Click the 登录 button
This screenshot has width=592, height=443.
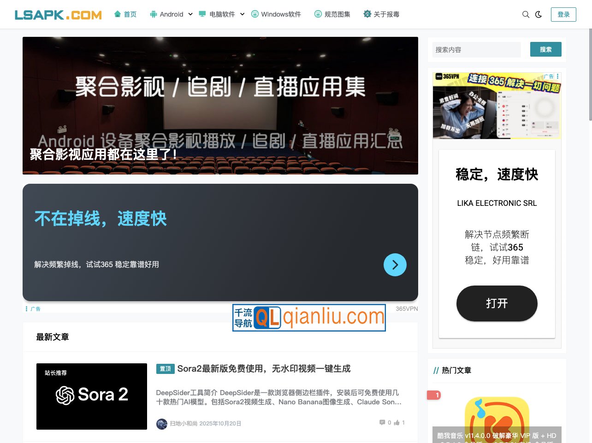[563, 14]
